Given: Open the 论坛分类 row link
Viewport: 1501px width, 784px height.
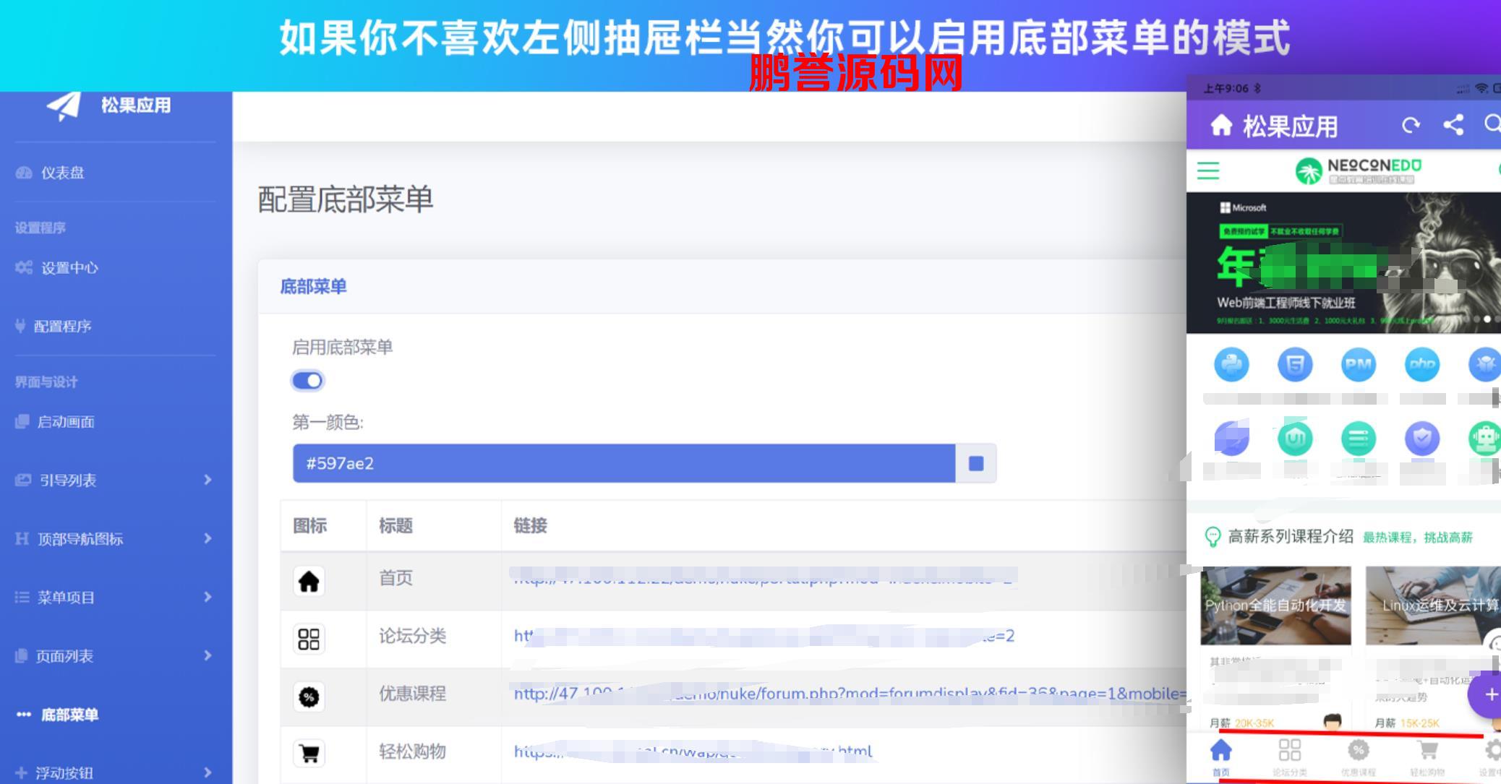Looking at the screenshot, I should pyautogui.click(x=764, y=636).
